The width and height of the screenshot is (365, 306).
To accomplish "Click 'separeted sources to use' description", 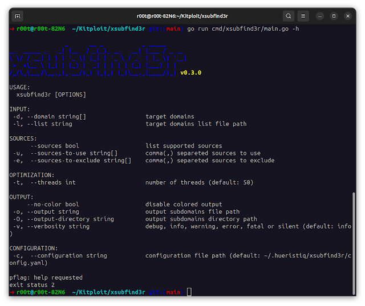I will point(219,153).
